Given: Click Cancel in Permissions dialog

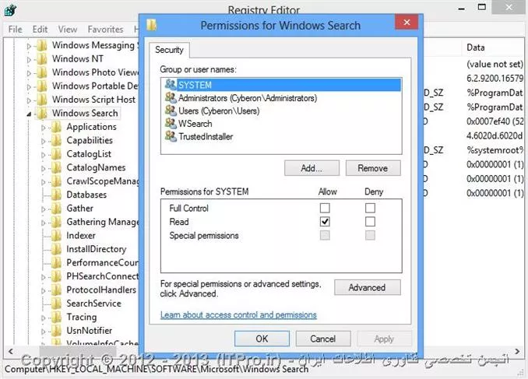Looking at the screenshot, I should [x=322, y=339].
